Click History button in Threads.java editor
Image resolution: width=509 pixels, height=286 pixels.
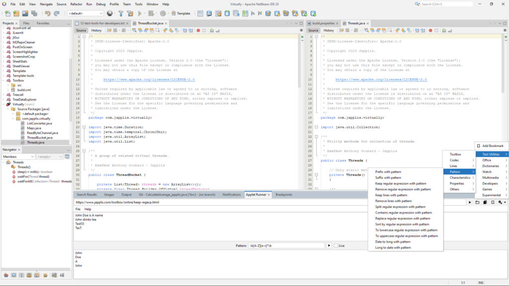click(329, 30)
